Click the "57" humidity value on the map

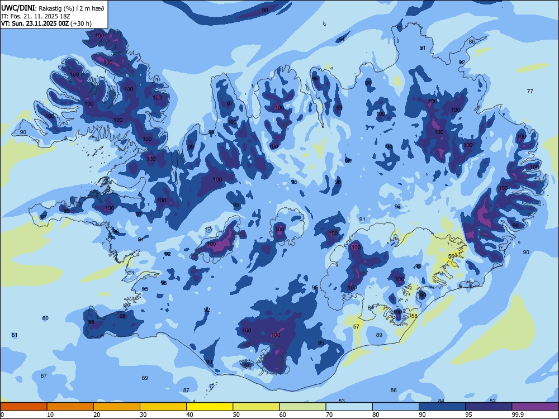point(356,326)
